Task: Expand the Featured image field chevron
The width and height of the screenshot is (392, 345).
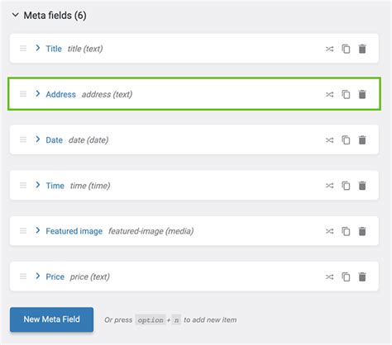Action: tap(38, 230)
